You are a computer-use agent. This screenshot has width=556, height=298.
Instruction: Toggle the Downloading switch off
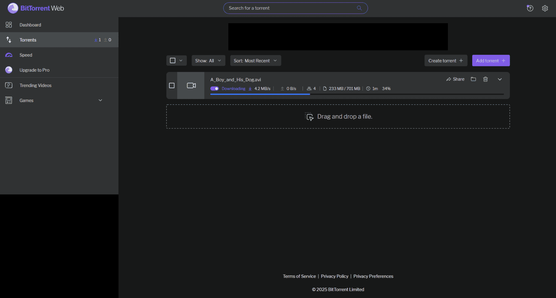click(214, 88)
